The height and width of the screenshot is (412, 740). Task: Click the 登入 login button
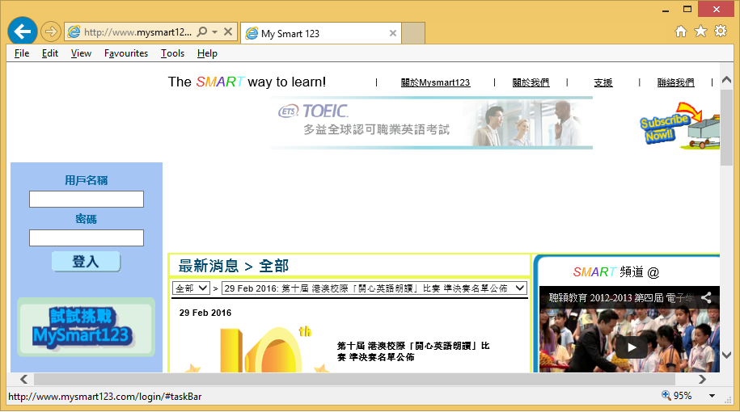tap(86, 262)
